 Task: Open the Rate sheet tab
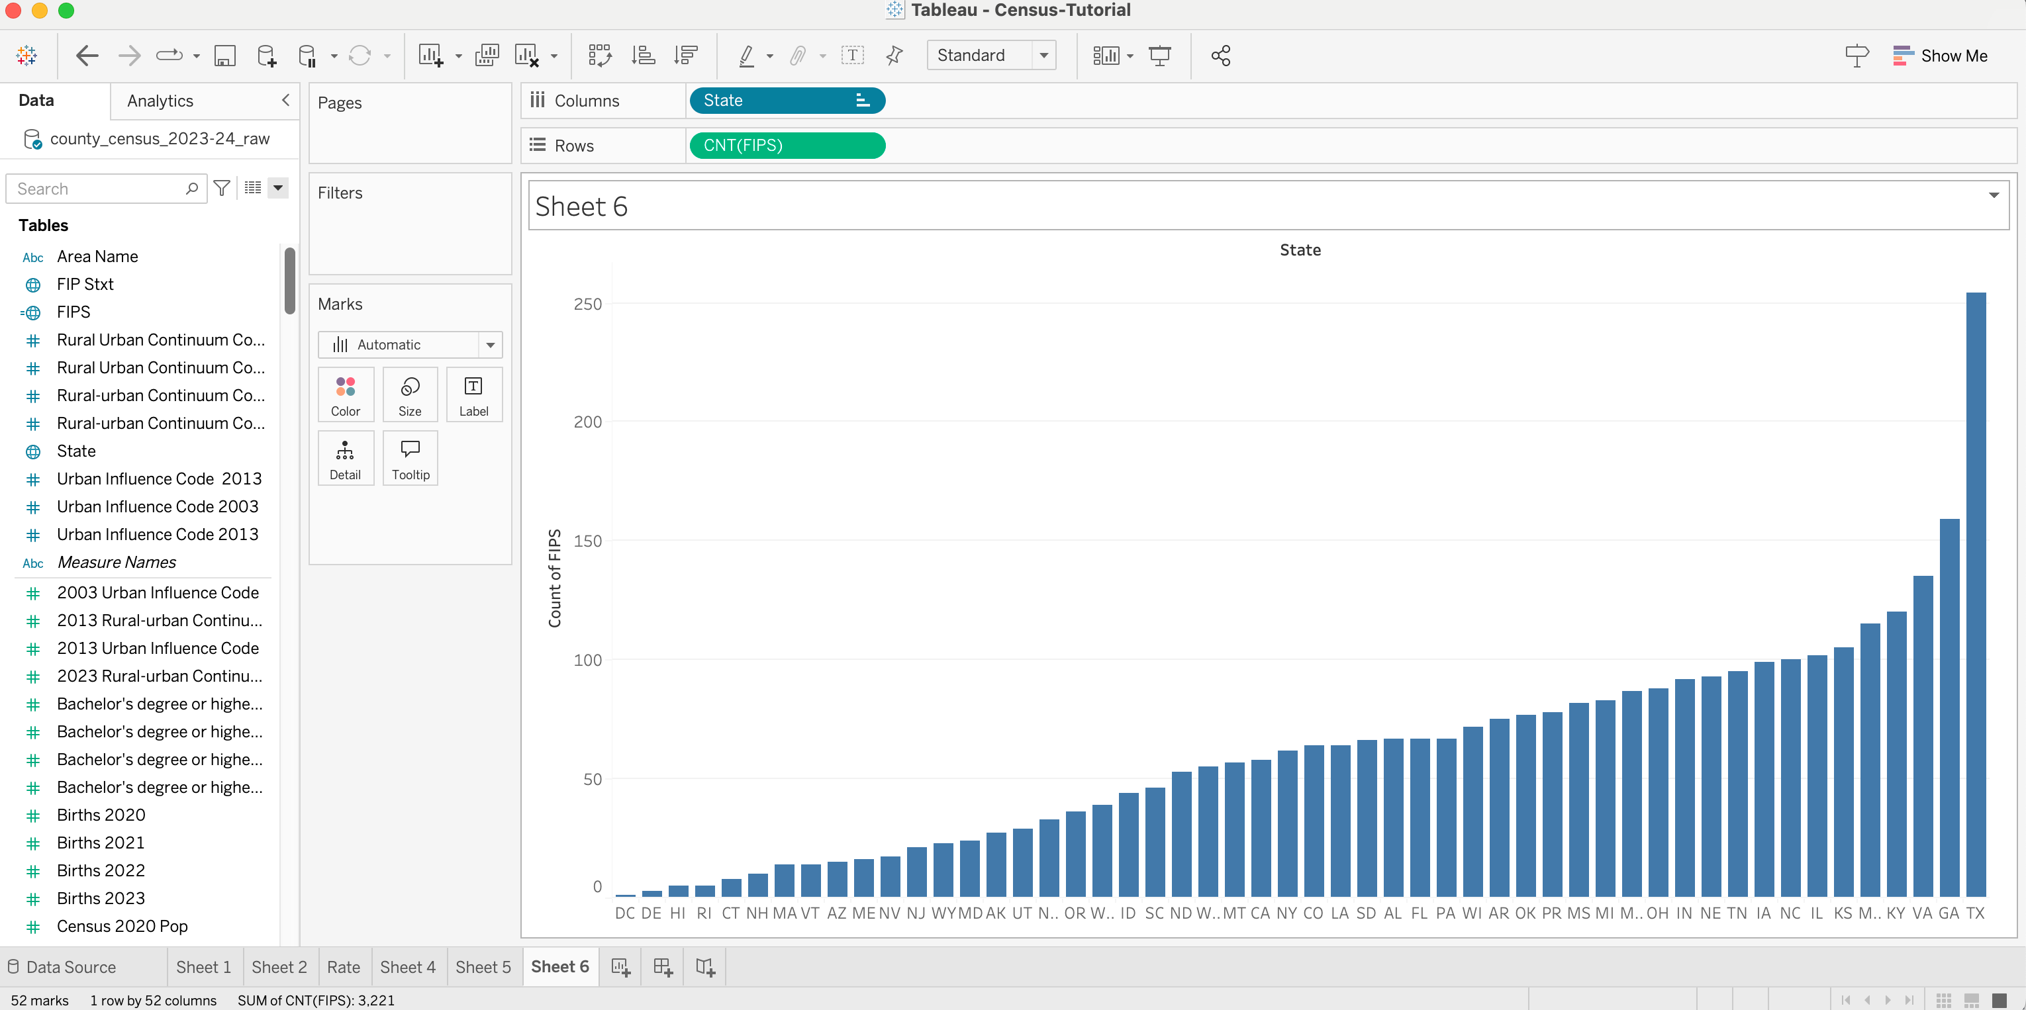tap(344, 967)
